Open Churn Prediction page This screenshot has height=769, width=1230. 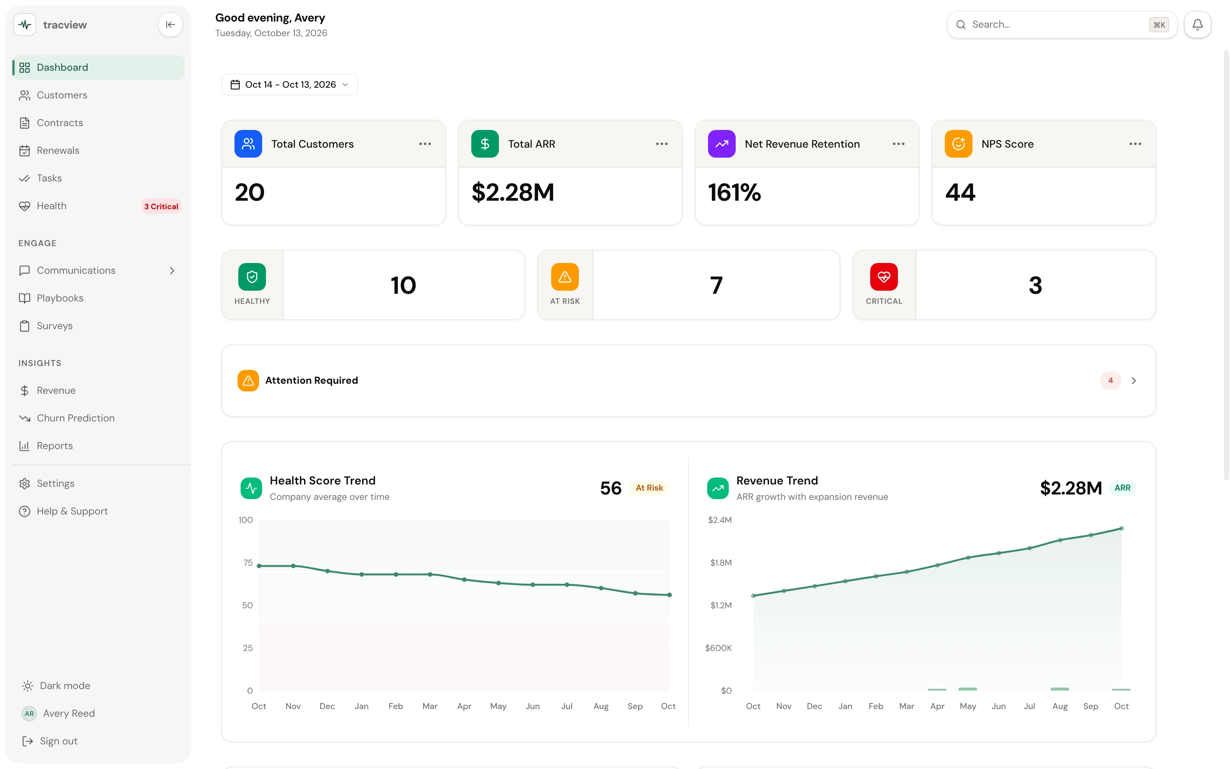[98, 418]
